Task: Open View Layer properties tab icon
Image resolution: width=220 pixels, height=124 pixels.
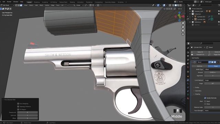Action: coord(188,60)
